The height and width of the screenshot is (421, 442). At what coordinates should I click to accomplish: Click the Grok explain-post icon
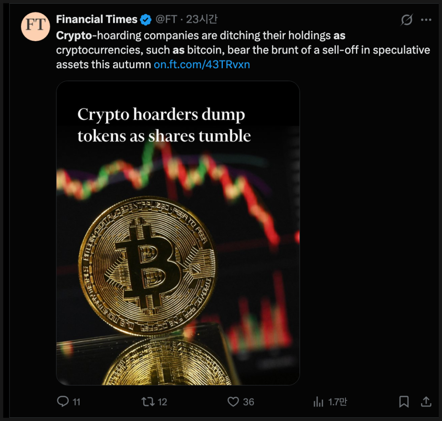(x=406, y=20)
